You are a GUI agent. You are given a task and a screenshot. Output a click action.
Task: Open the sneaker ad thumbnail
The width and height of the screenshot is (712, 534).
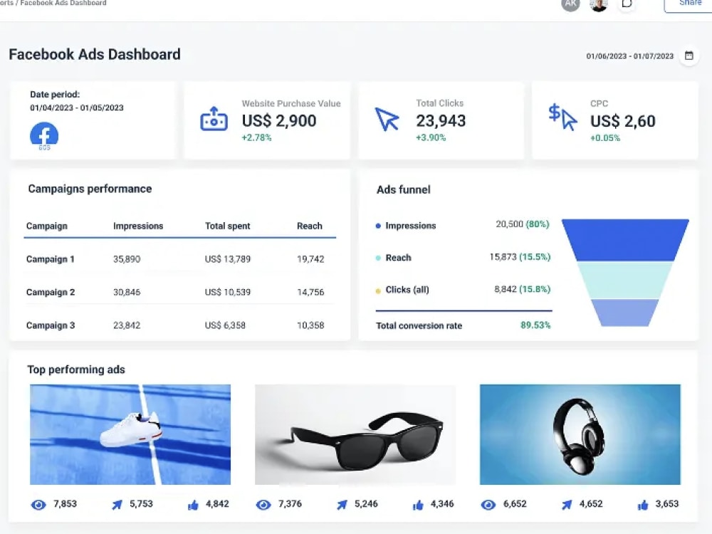[130, 434]
